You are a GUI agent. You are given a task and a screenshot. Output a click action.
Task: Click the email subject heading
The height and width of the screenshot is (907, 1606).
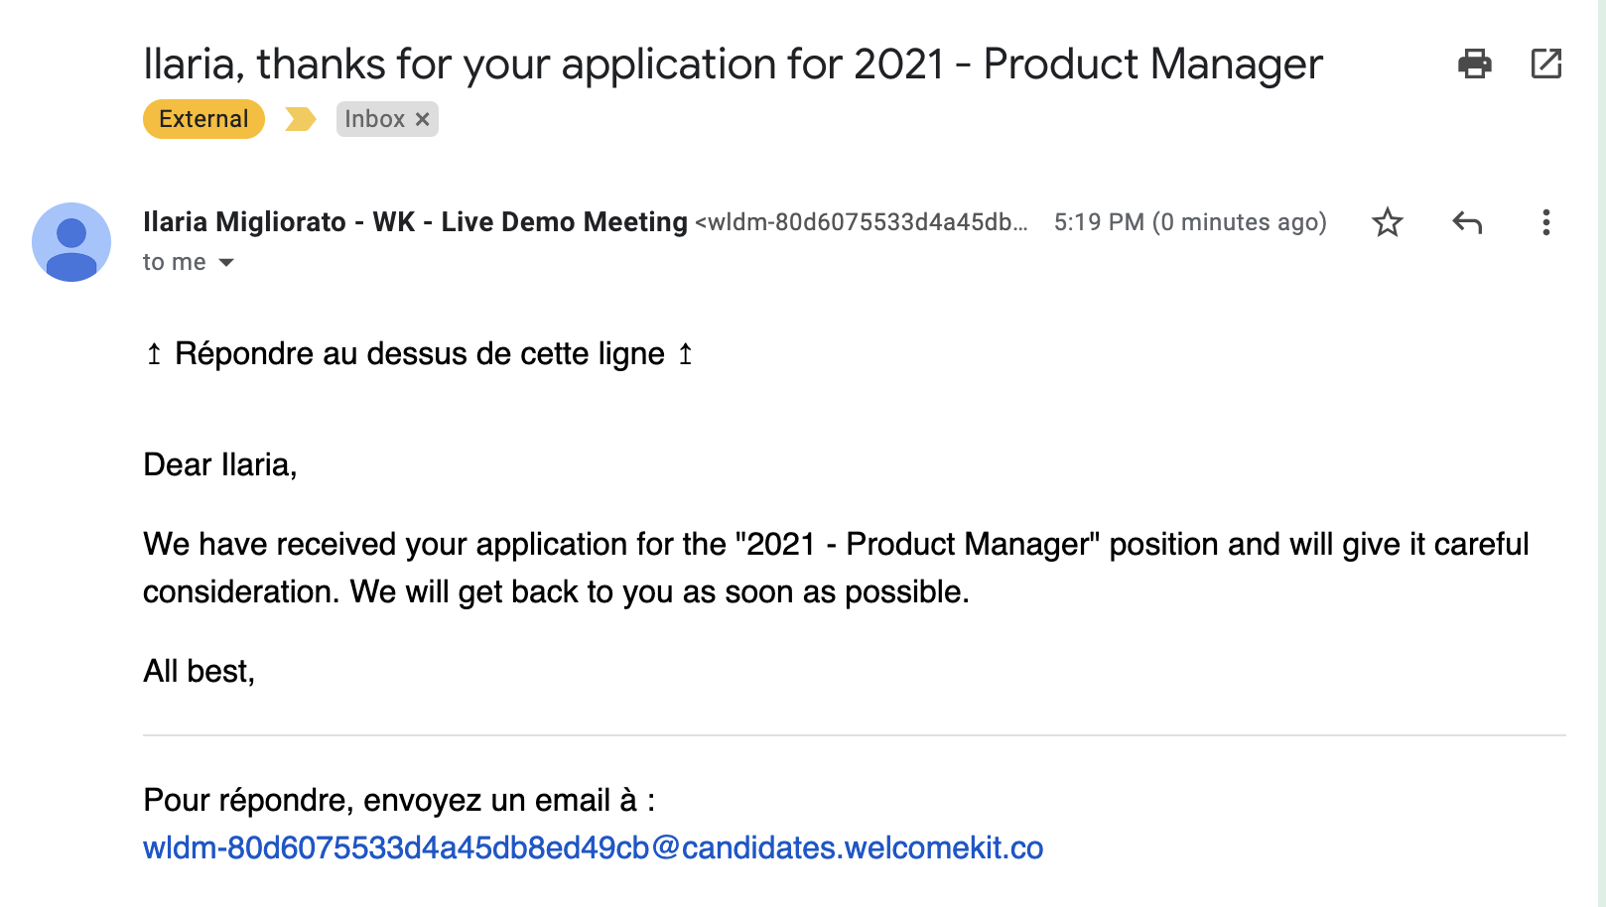click(733, 65)
